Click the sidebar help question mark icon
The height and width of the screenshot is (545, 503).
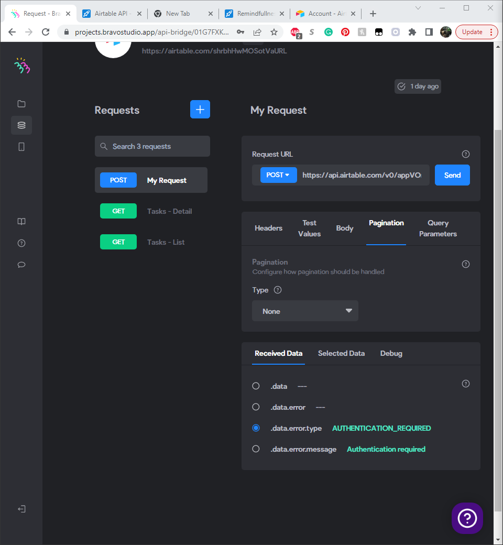pos(21,243)
